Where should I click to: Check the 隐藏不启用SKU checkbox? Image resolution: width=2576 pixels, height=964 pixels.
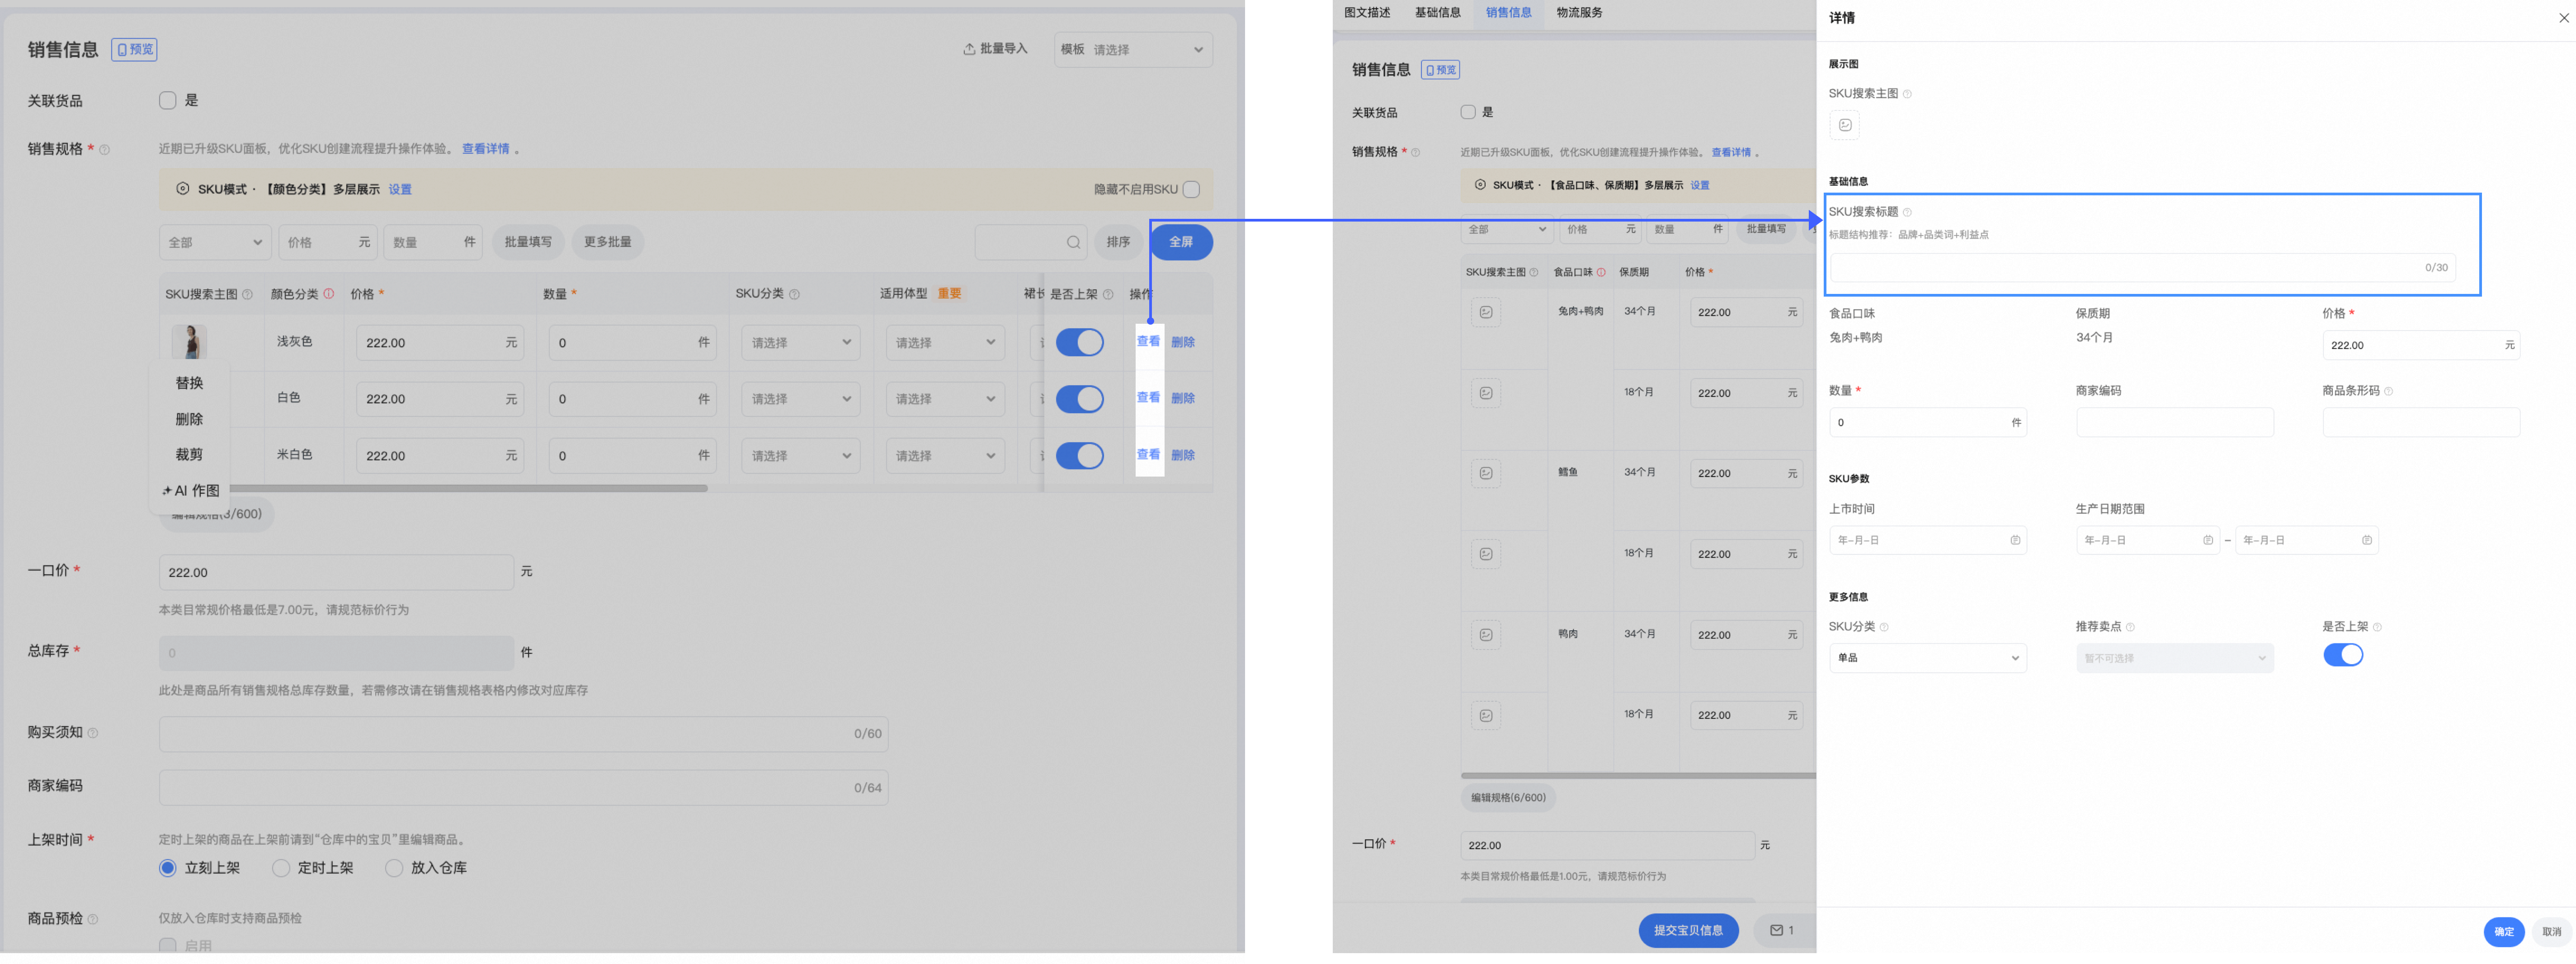(x=1191, y=189)
